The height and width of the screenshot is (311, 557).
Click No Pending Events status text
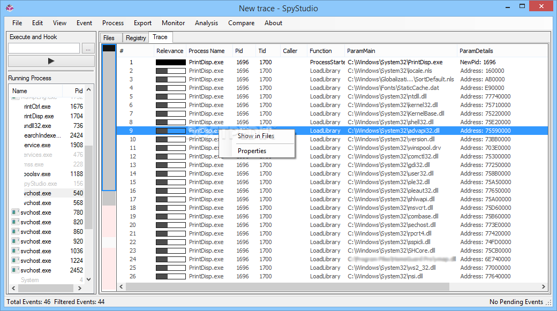(x=516, y=302)
